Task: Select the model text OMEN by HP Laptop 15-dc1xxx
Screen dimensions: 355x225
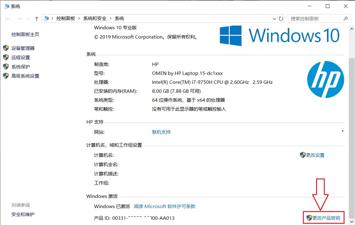Action: (x=188, y=73)
